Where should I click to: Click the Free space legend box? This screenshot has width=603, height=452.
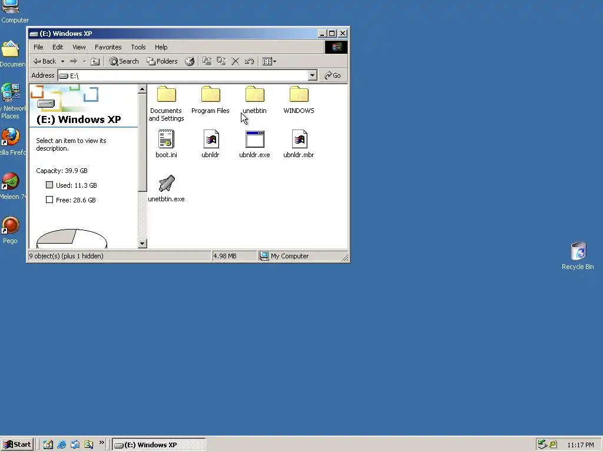[x=49, y=200]
